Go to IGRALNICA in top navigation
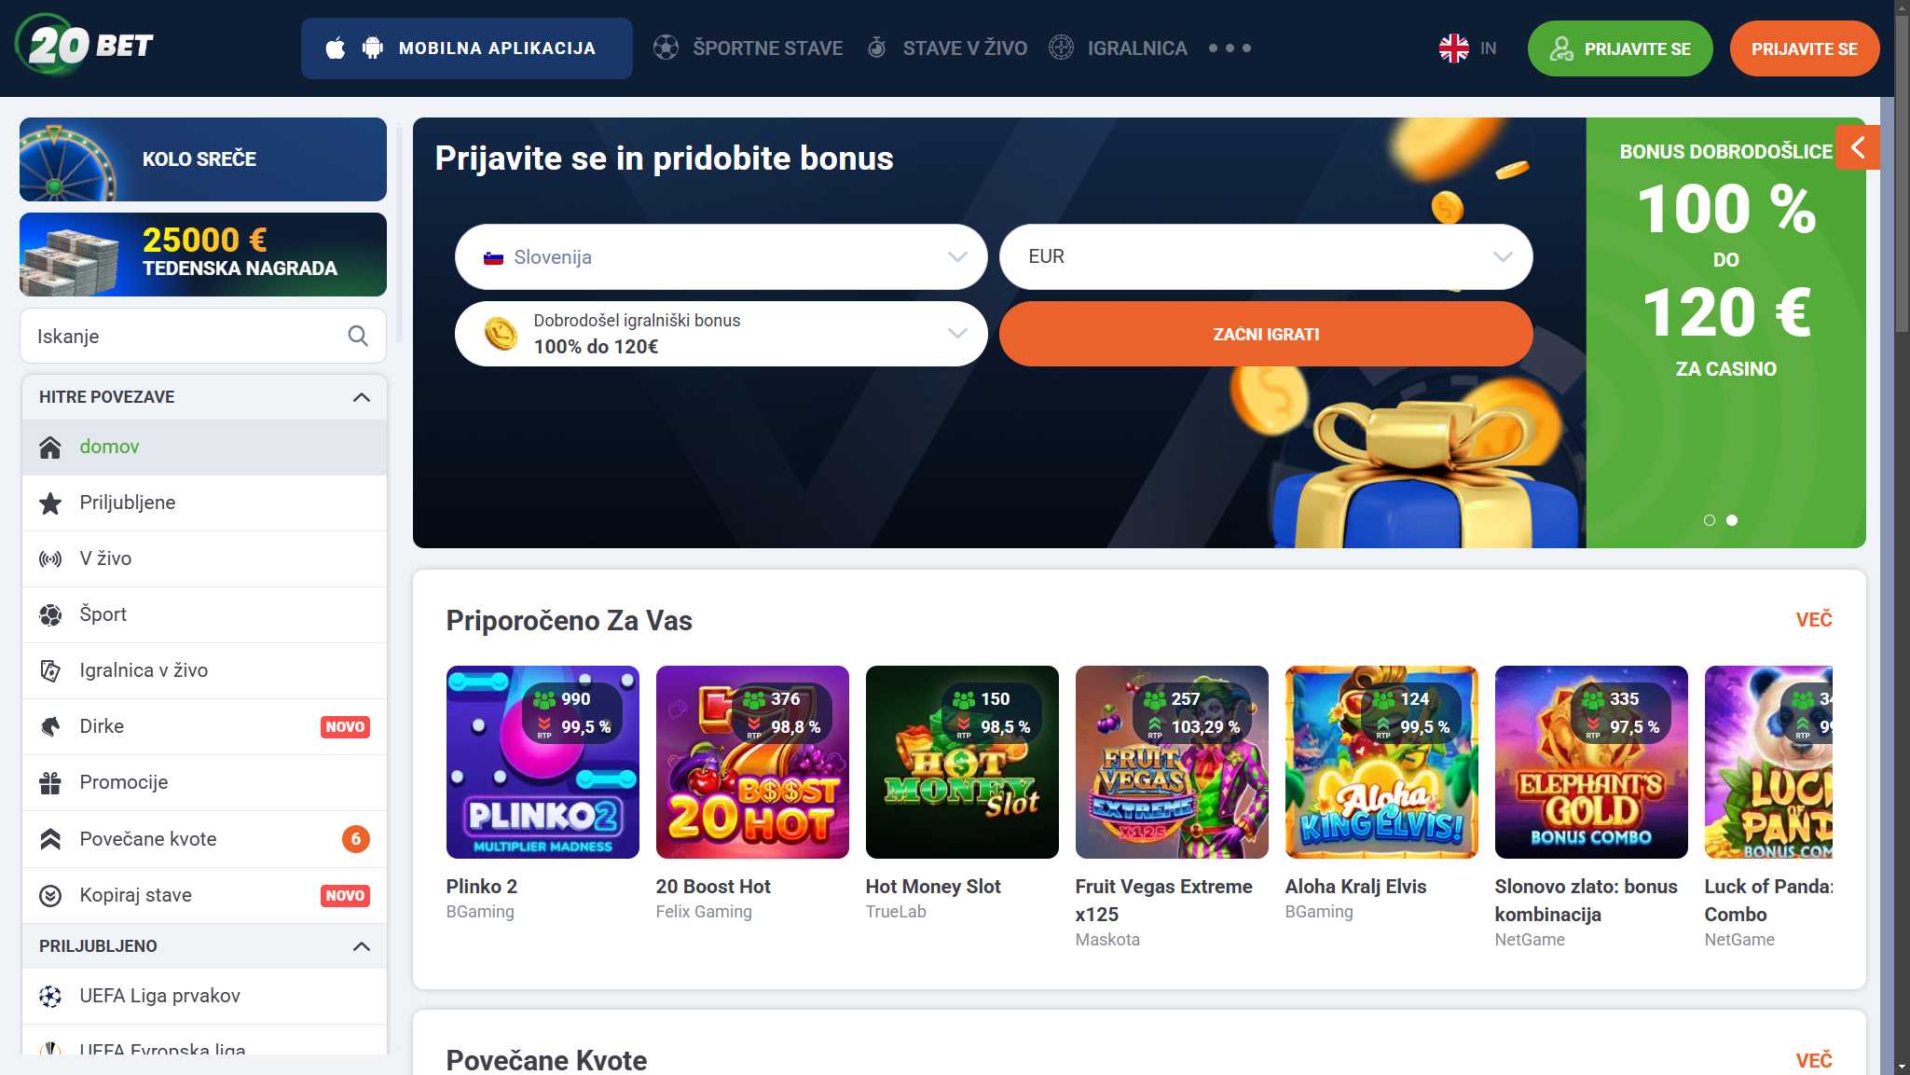The width and height of the screenshot is (1910, 1075). tap(1118, 48)
